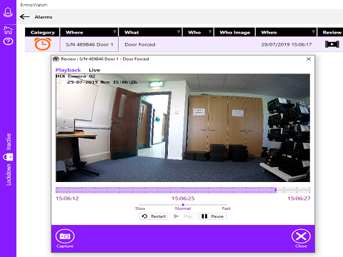
Task: Click the speed slider handle at Normal
Action: 183,205
